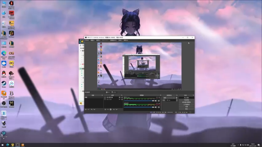Open the Microsoft Edge desktop shortcut
Screen dimensions: 262x147
4,55
